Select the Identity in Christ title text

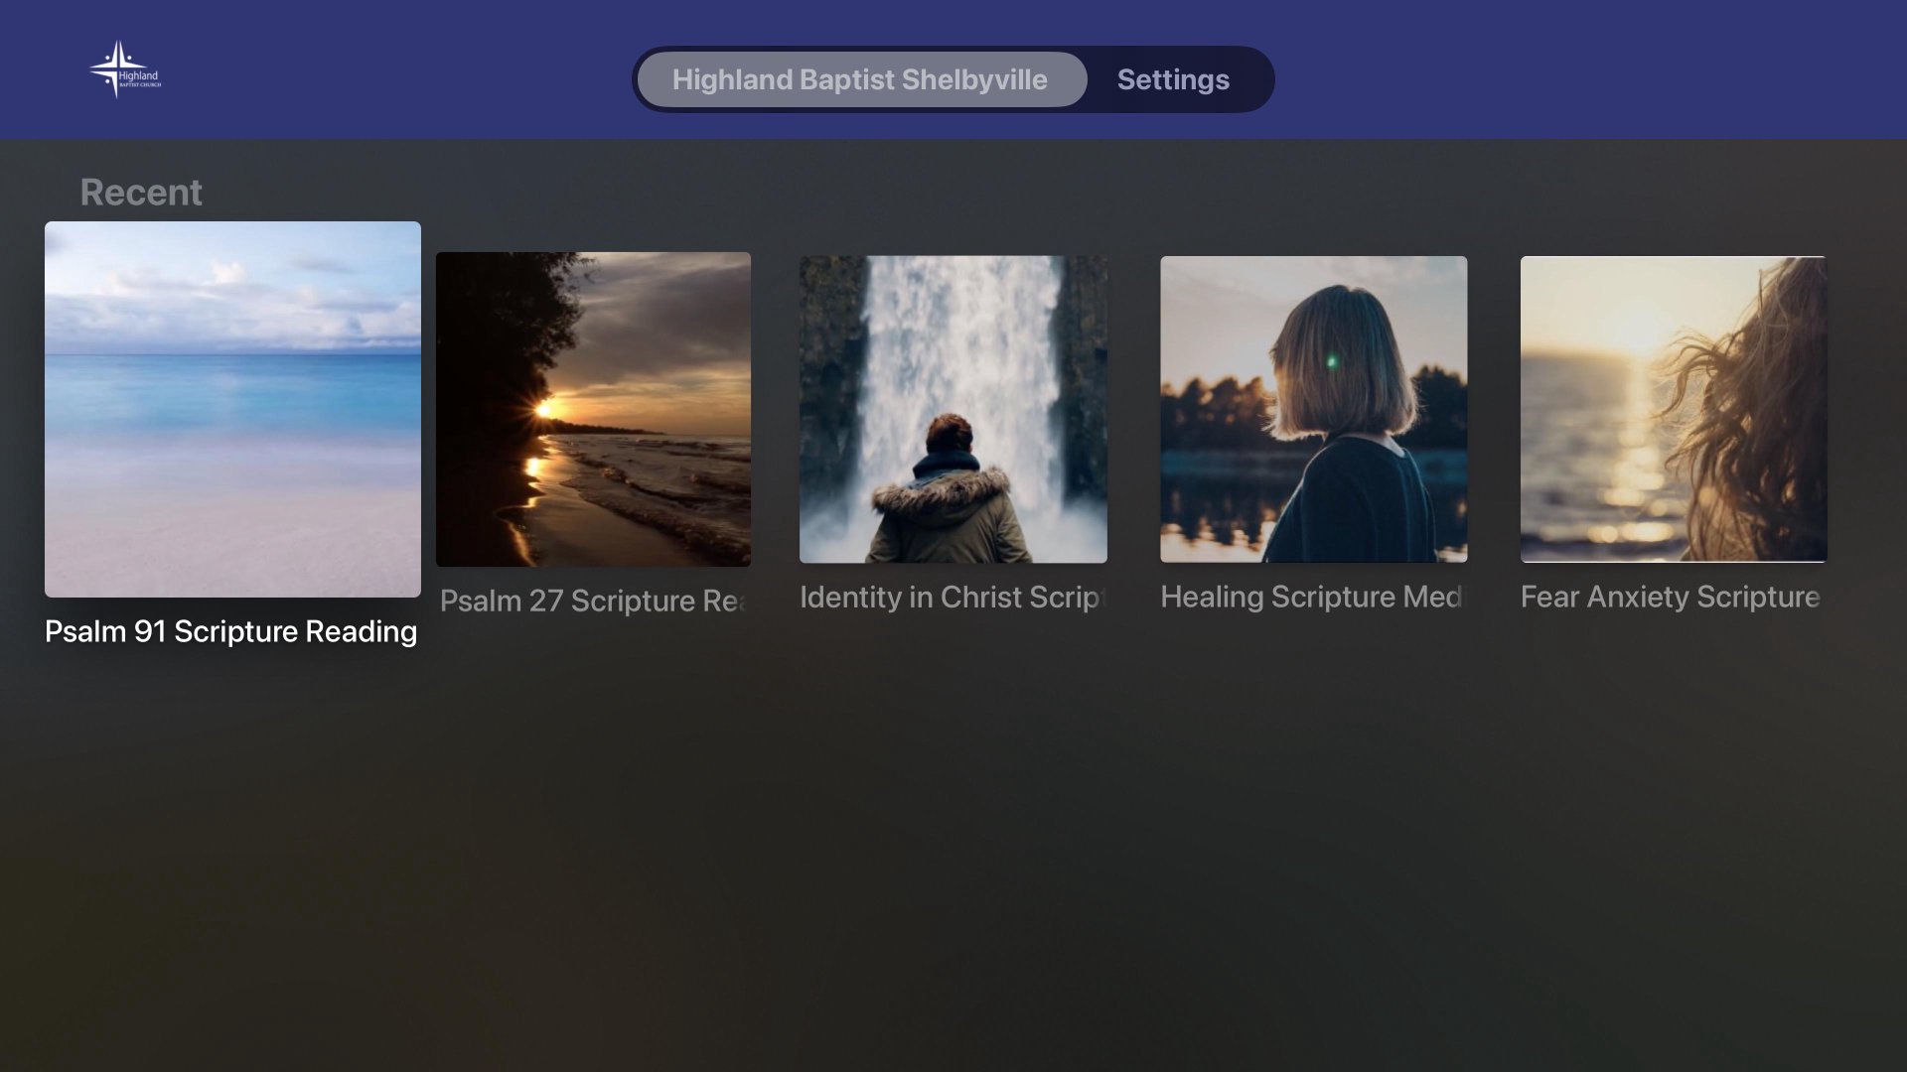coord(952,597)
